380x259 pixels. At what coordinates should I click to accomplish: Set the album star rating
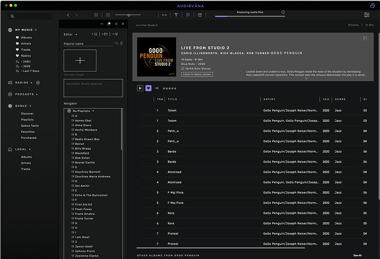pyautogui.click(x=170, y=89)
